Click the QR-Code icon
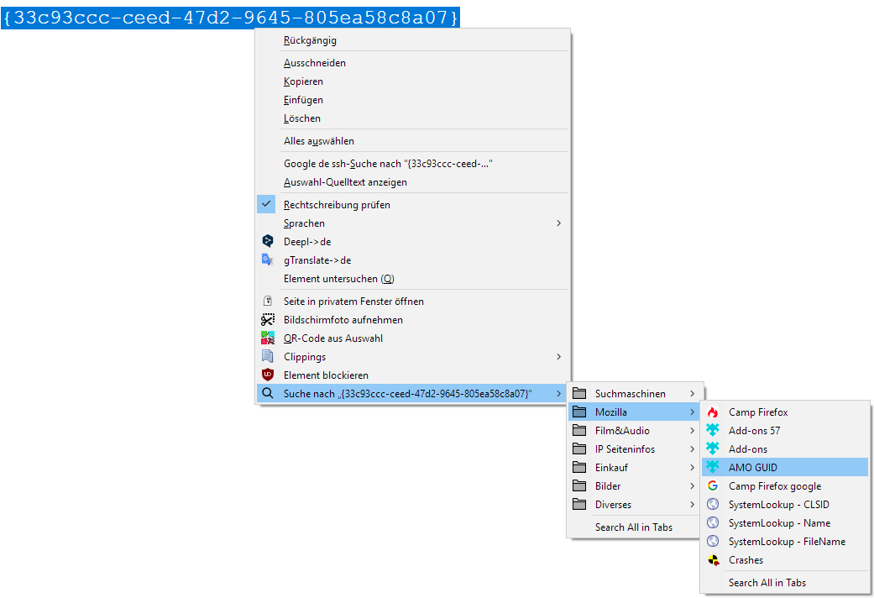874x598 pixels. [x=268, y=338]
